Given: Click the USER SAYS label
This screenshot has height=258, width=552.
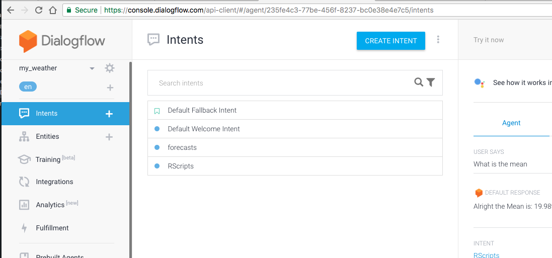Looking at the screenshot, I should (x=489, y=152).
